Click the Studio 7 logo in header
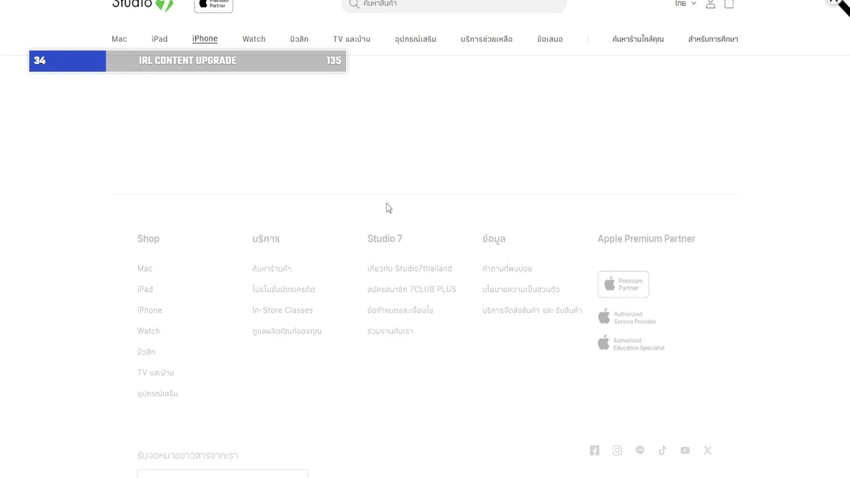850x478 pixels. pos(143,5)
